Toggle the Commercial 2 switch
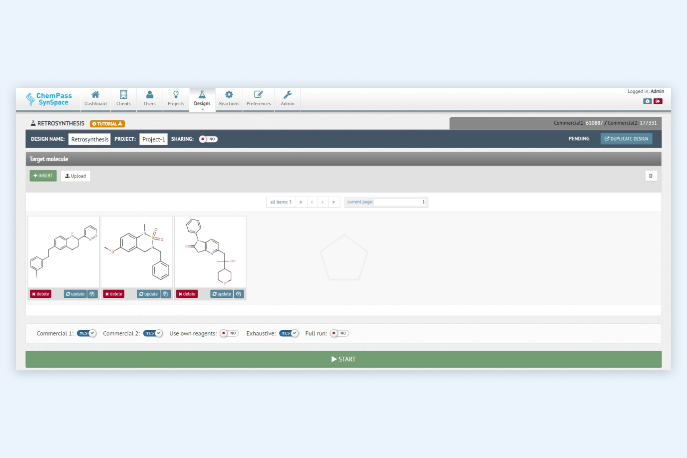The height and width of the screenshot is (458, 687). pos(153,333)
